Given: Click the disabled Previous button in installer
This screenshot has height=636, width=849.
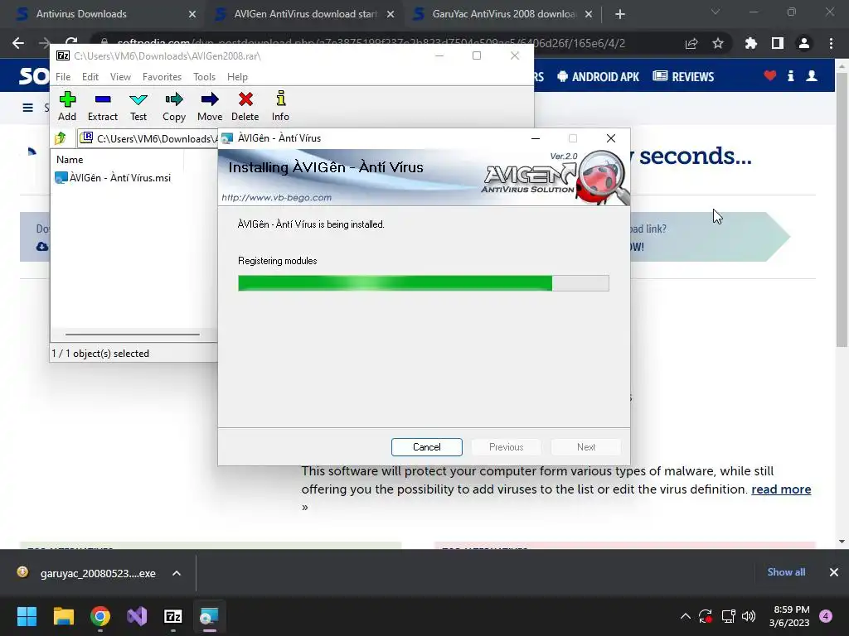Looking at the screenshot, I should coord(507,447).
